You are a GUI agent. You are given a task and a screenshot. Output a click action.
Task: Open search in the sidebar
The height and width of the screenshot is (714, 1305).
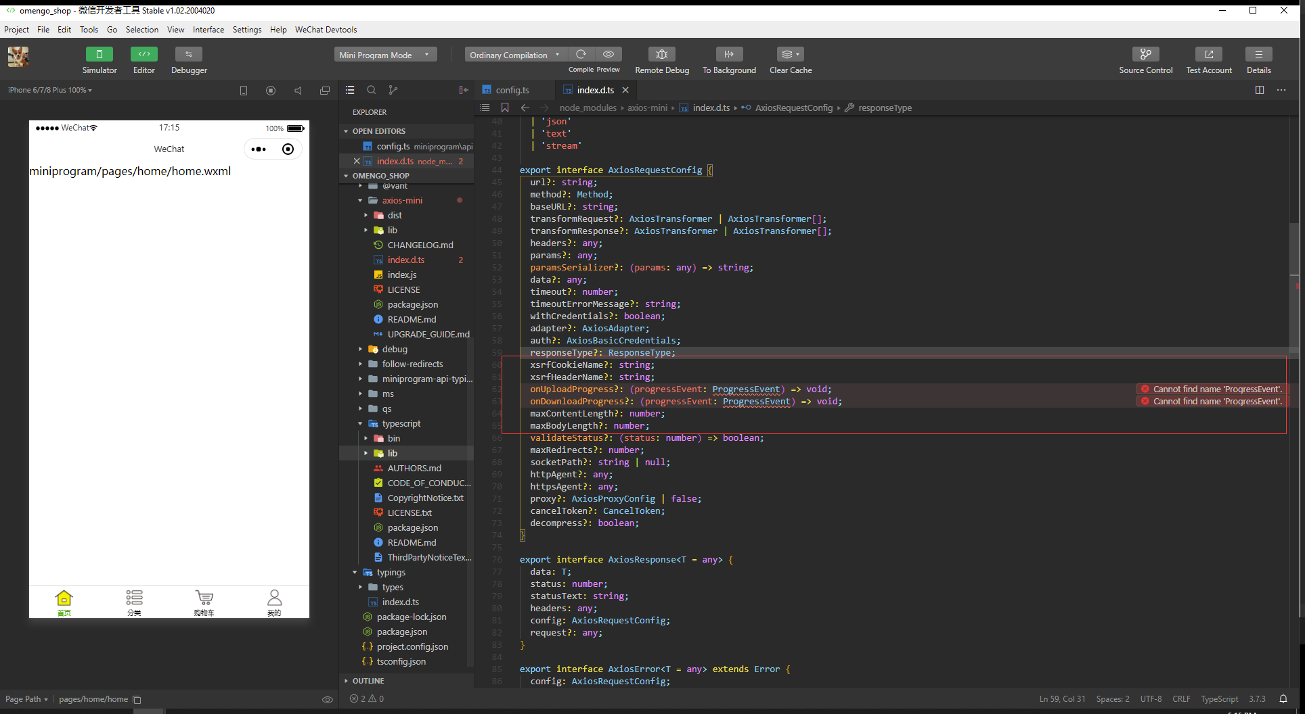372,90
